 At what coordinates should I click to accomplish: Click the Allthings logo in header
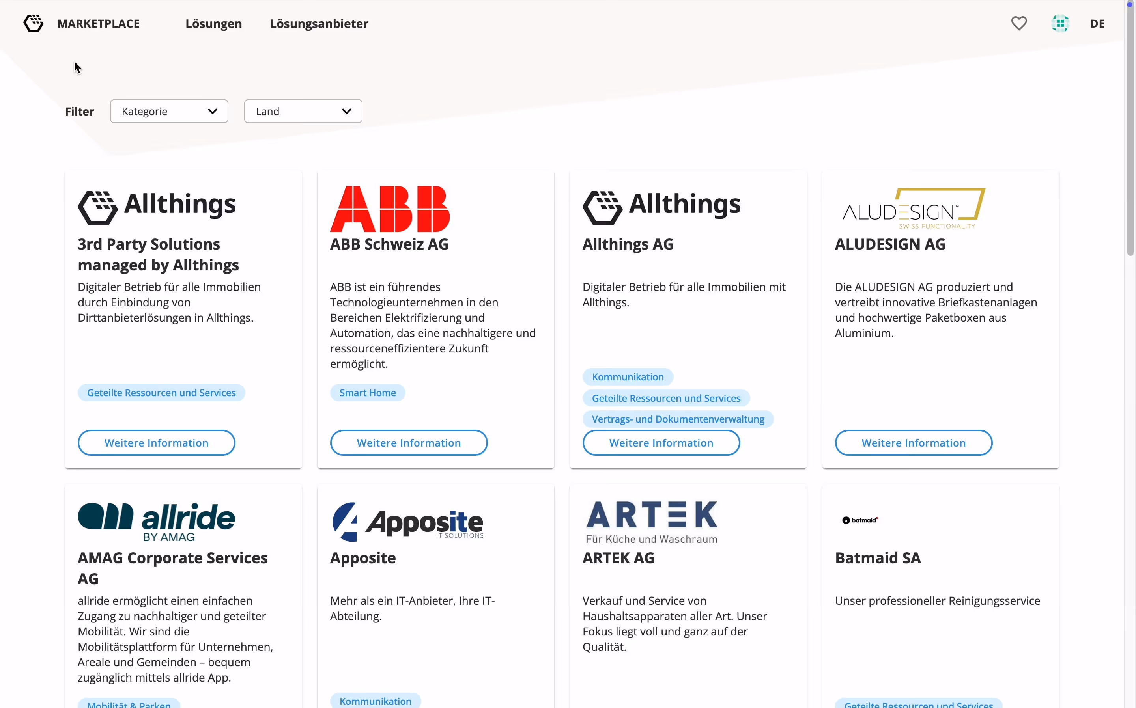coord(33,23)
